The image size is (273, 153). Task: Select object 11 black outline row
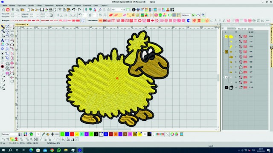tap(246, 88)
